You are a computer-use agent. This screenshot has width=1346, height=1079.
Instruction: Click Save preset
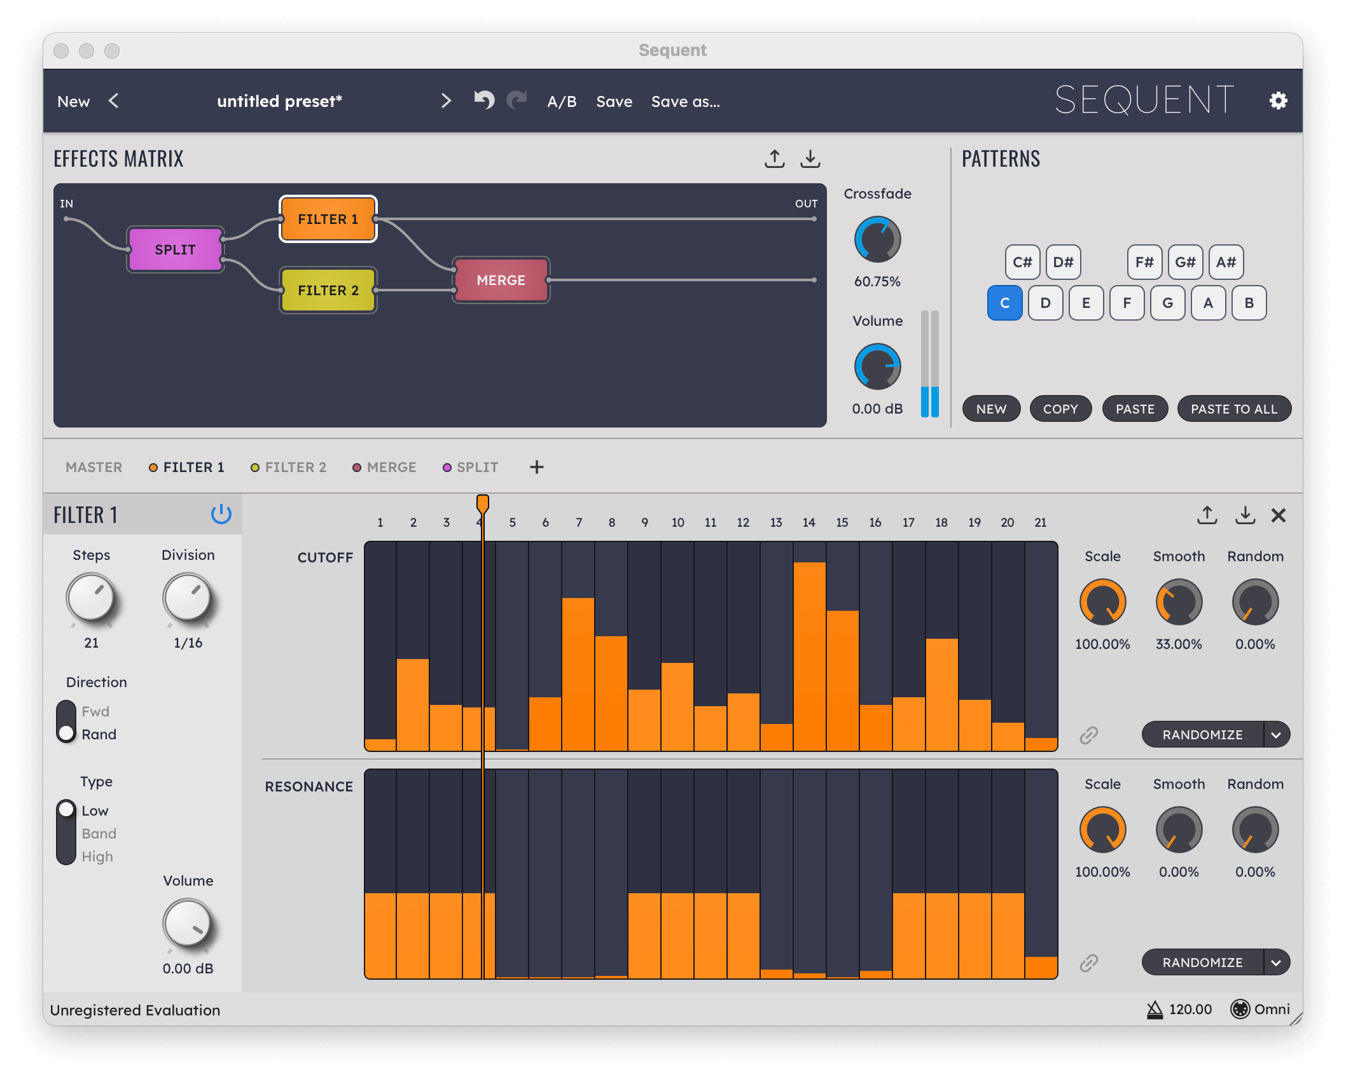pos(614,101)
